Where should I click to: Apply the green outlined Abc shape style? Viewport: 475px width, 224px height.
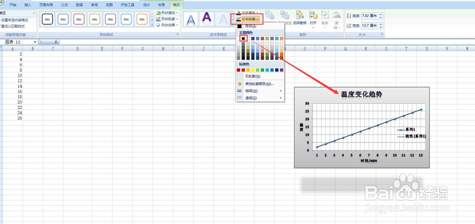(95, 19)
